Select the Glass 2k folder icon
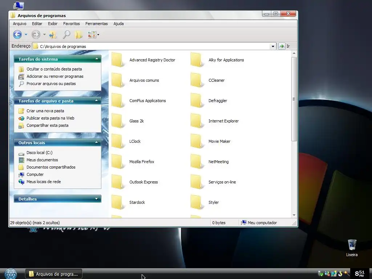Viewport: 372px width, 279px height. 118,121
